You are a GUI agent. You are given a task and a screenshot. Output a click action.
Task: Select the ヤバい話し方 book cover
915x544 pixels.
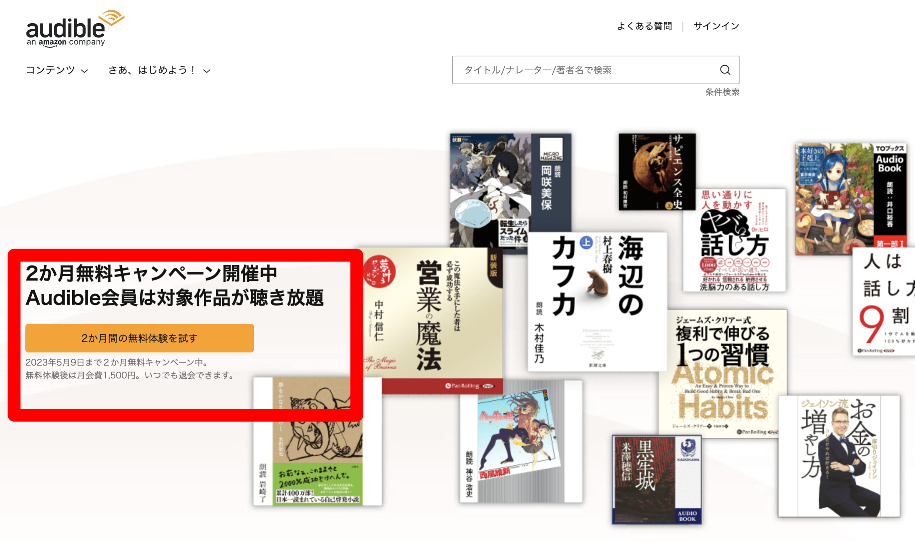(734, 240)
